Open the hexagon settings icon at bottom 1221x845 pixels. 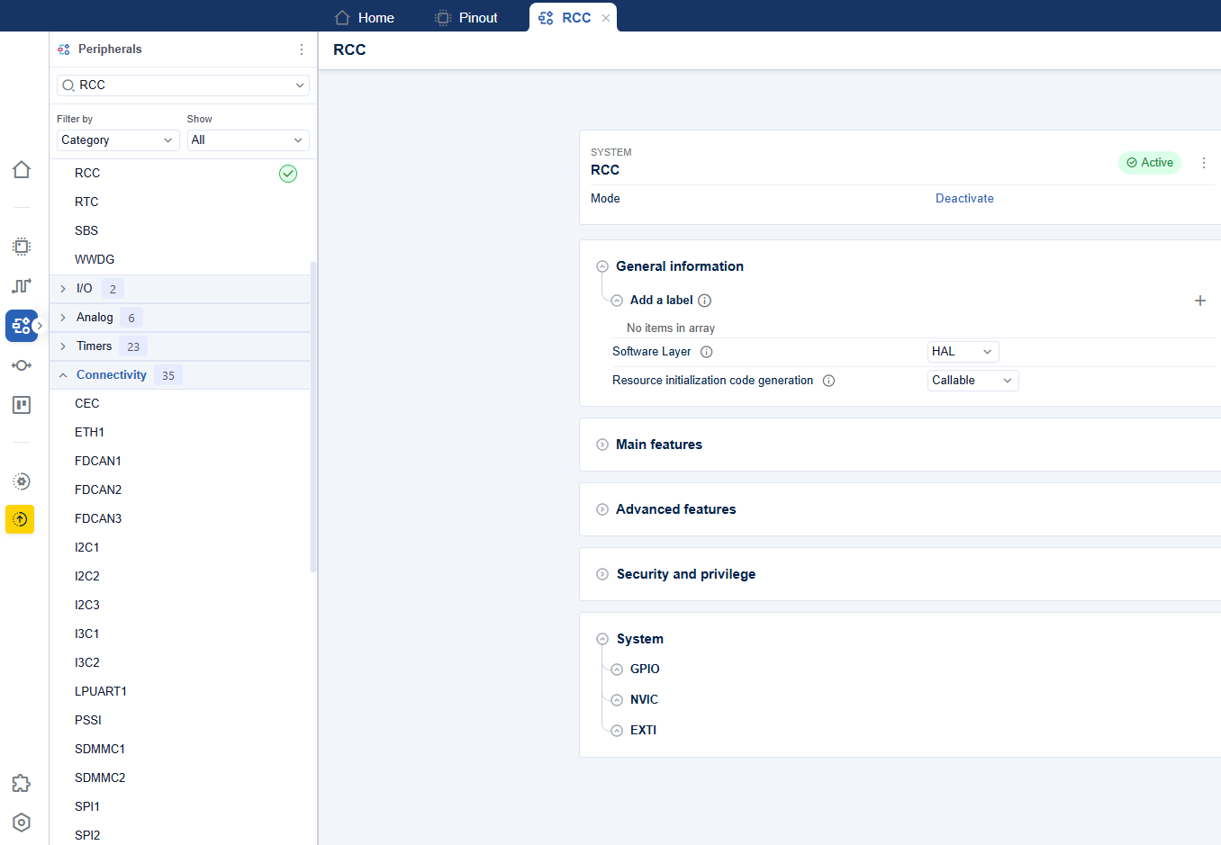pos(22,823)
